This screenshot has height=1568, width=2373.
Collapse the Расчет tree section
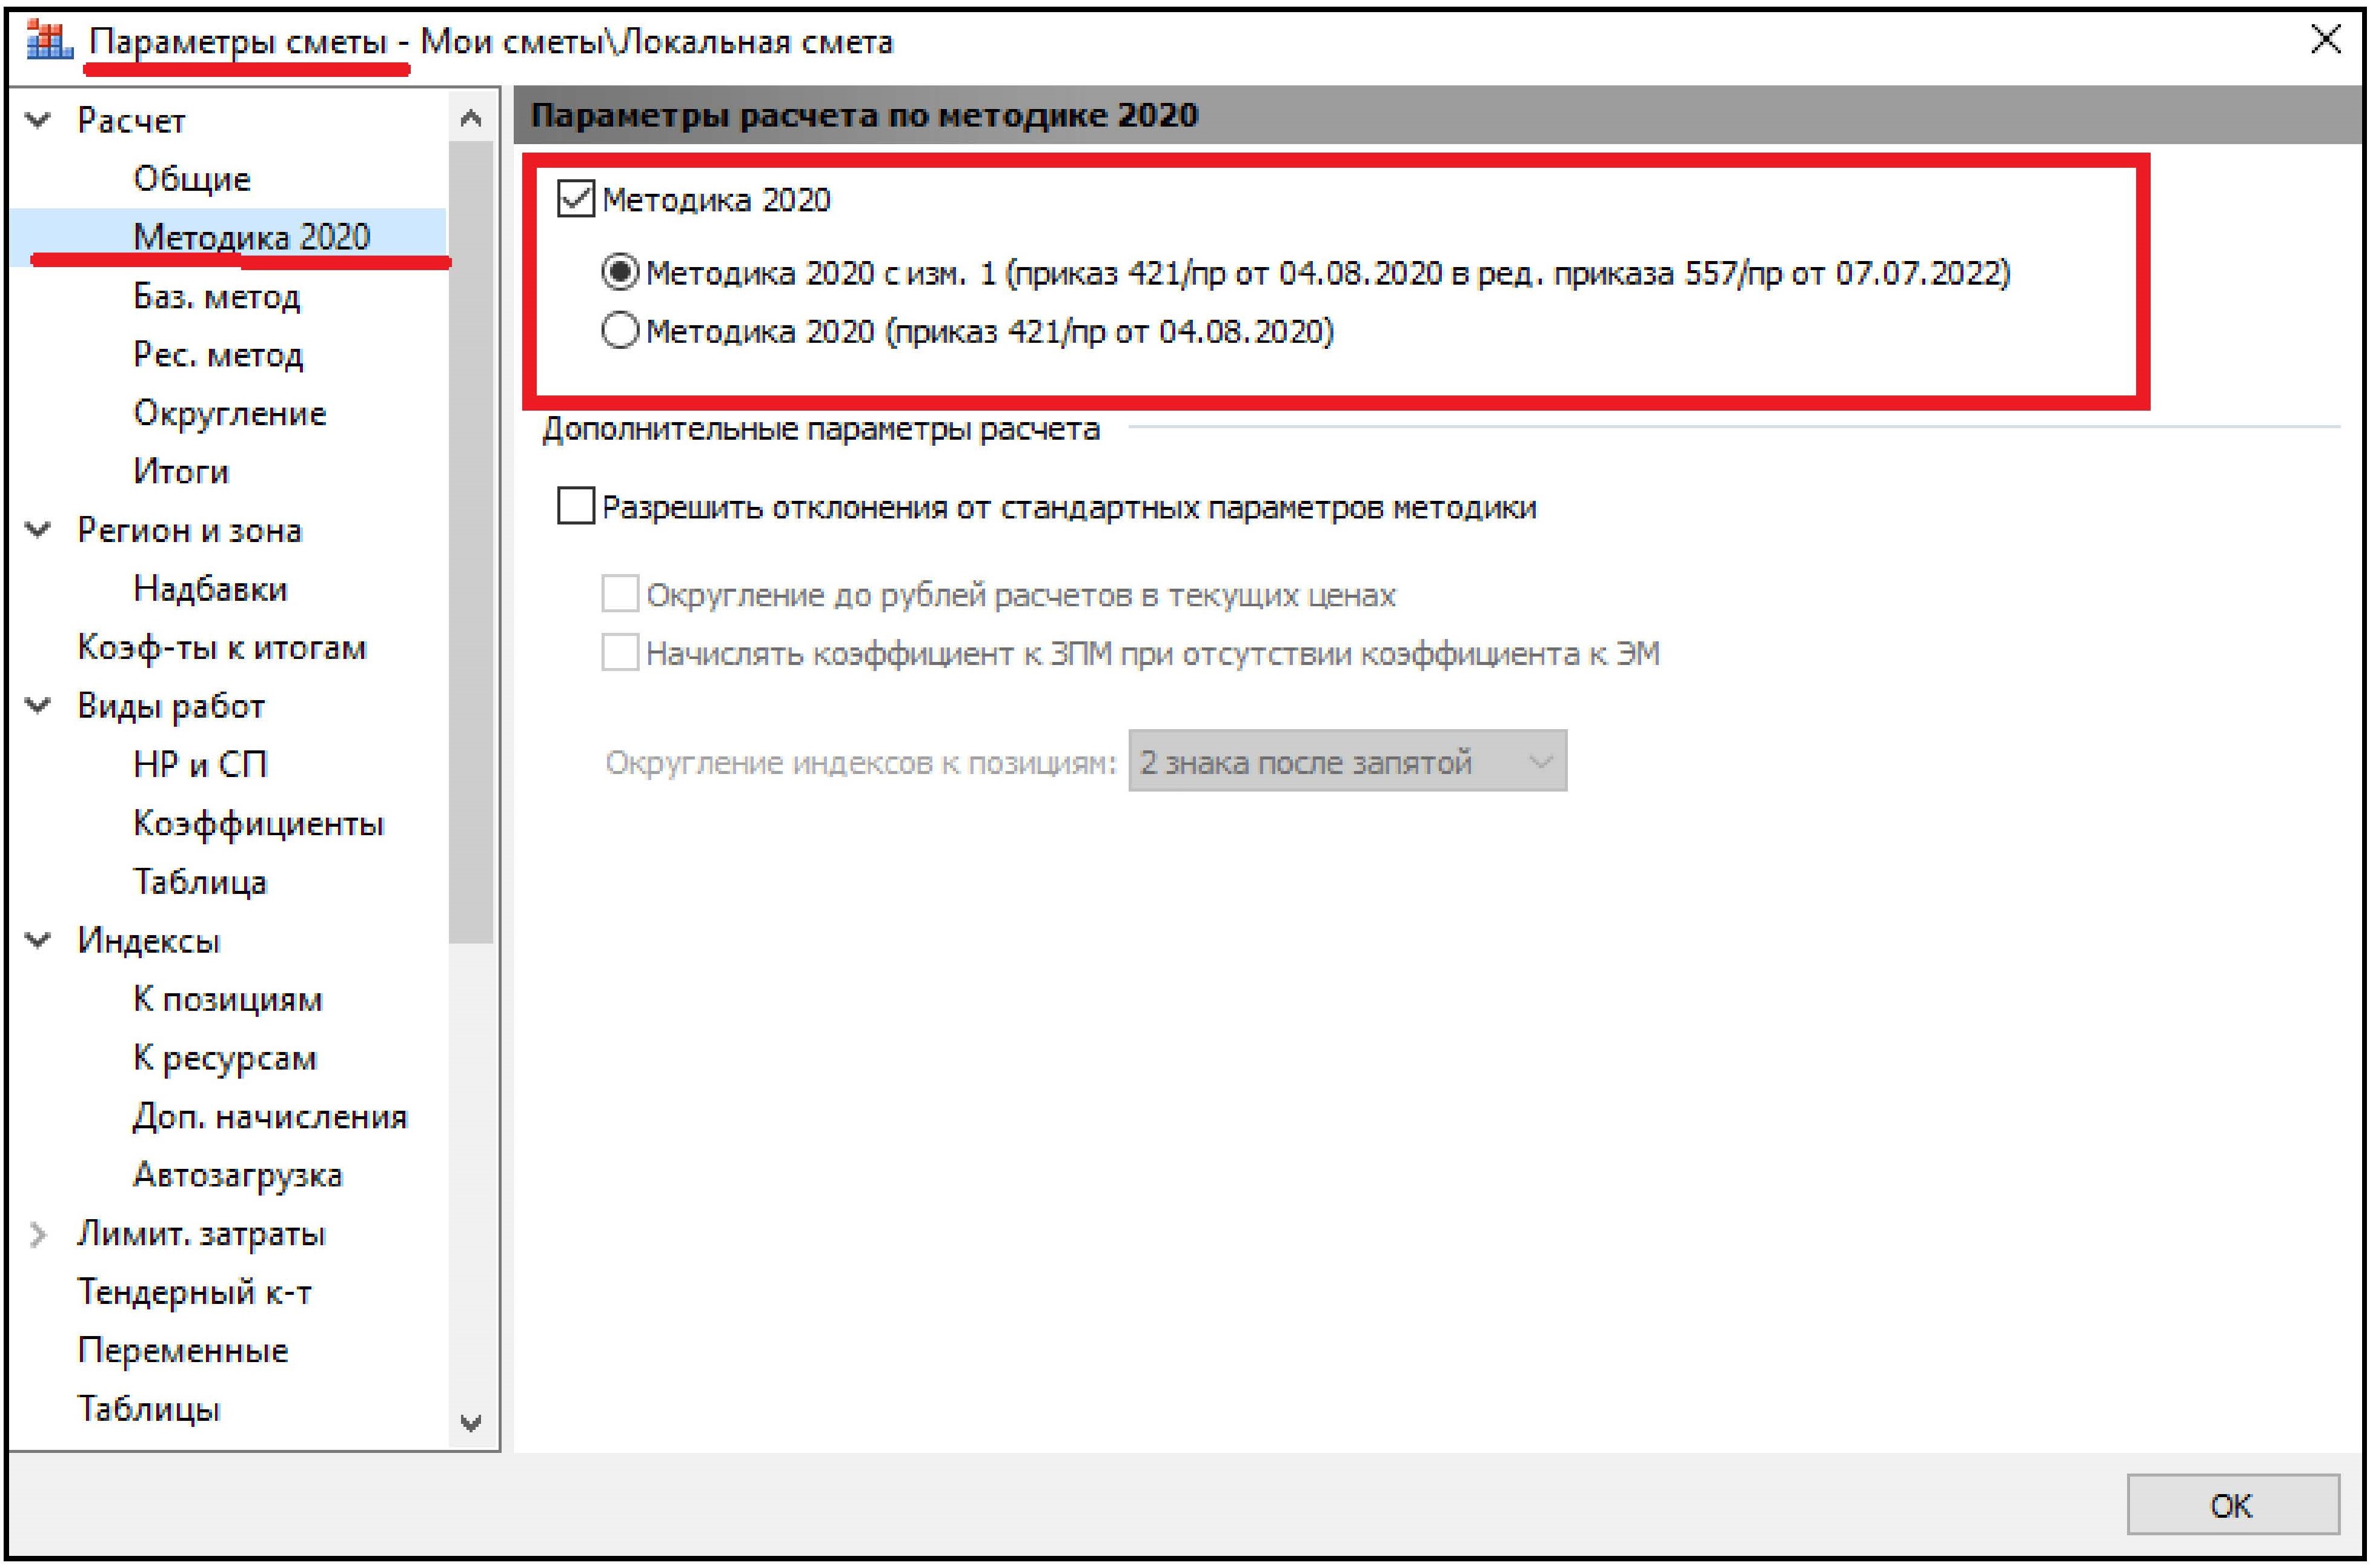coord(38,121)
